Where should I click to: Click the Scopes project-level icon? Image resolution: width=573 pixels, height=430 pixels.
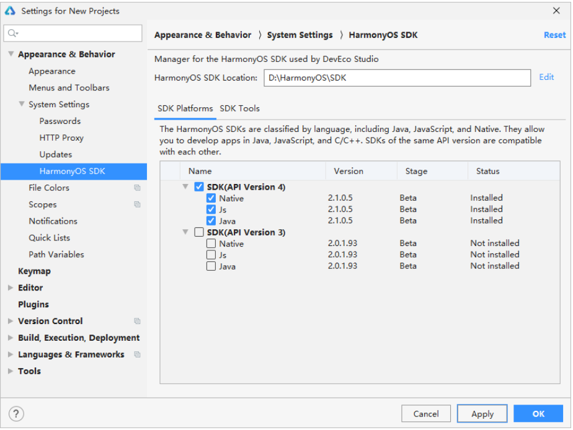[137, 204]
